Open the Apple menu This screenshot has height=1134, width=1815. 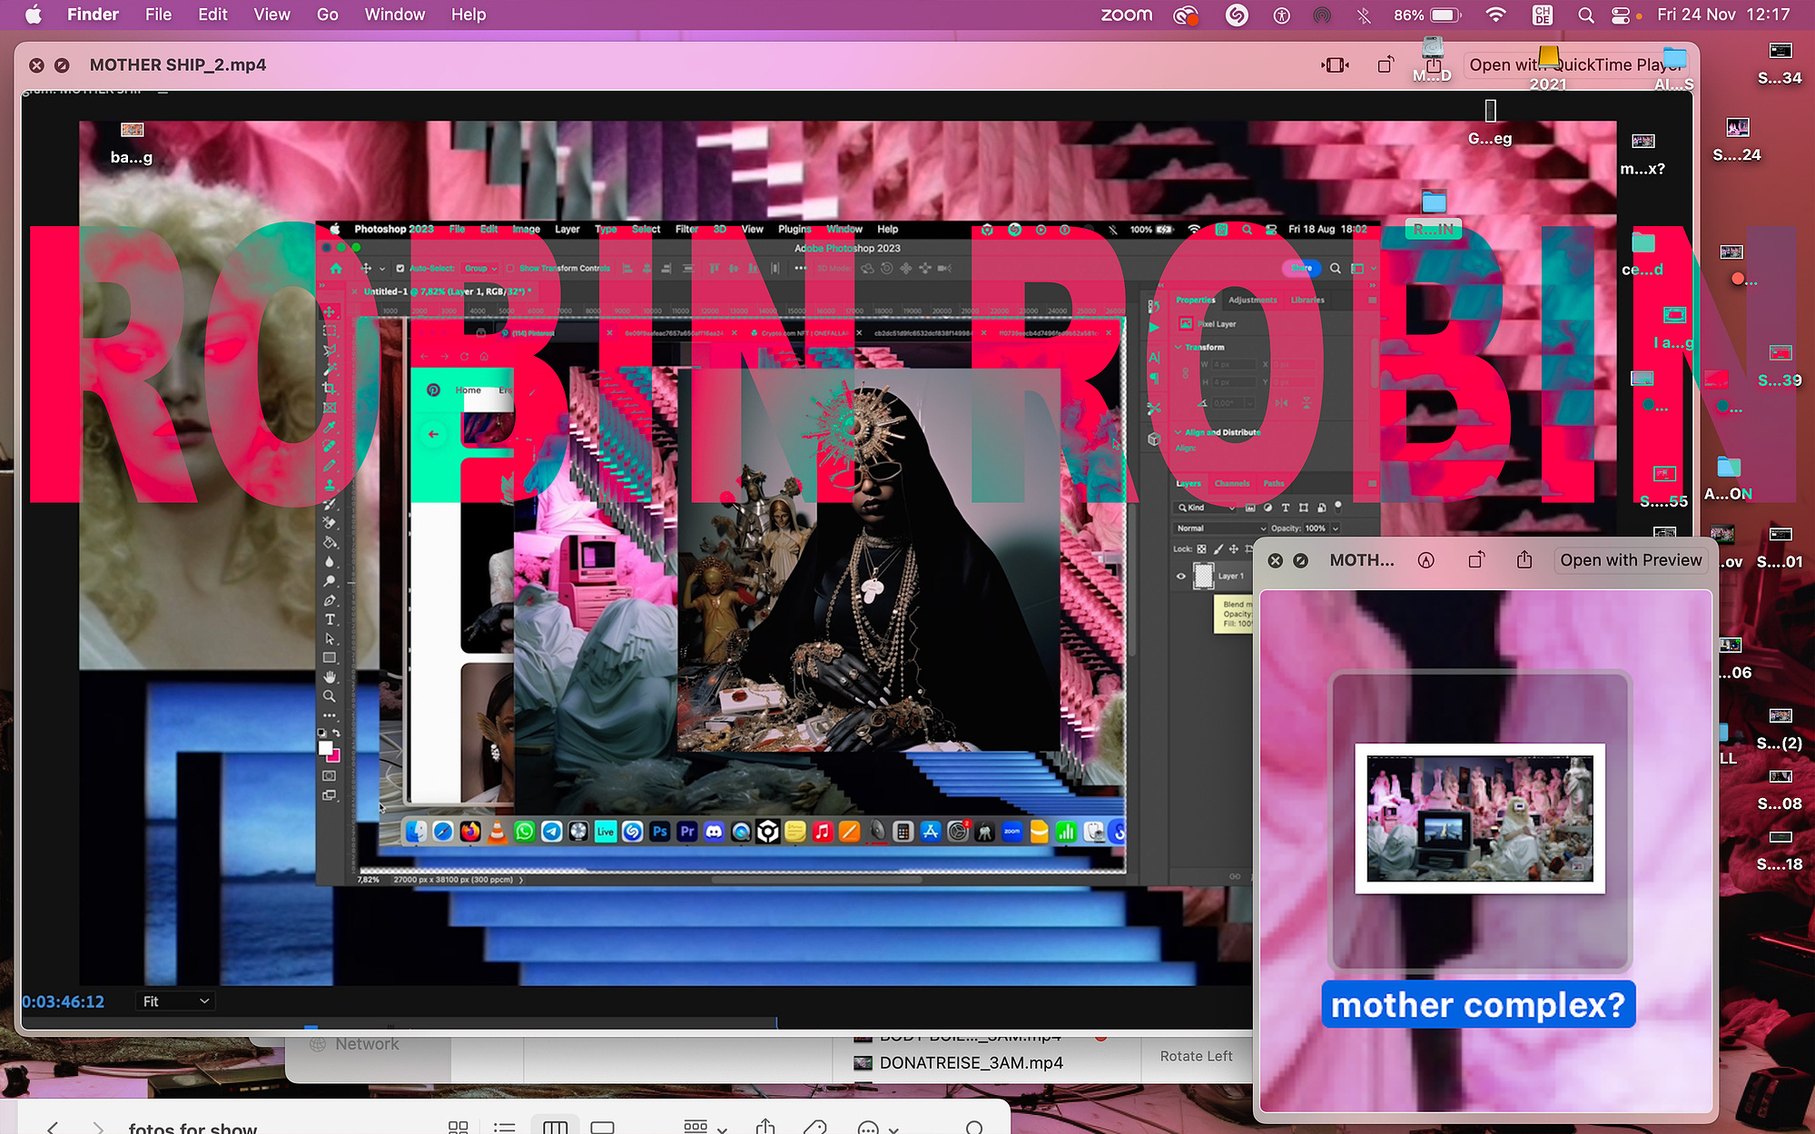tap(33, 15)
